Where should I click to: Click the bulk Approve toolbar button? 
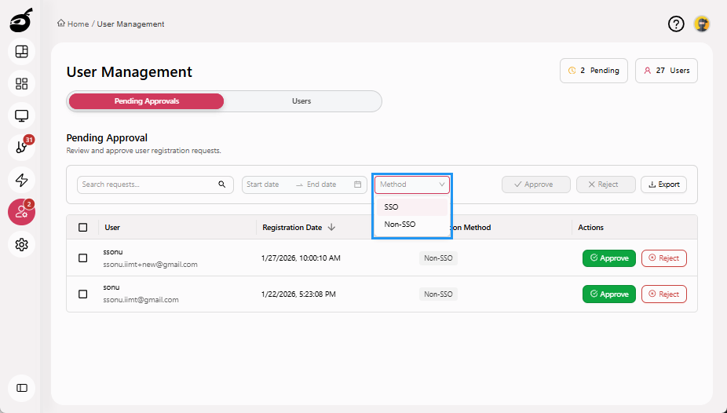point(536,184)
